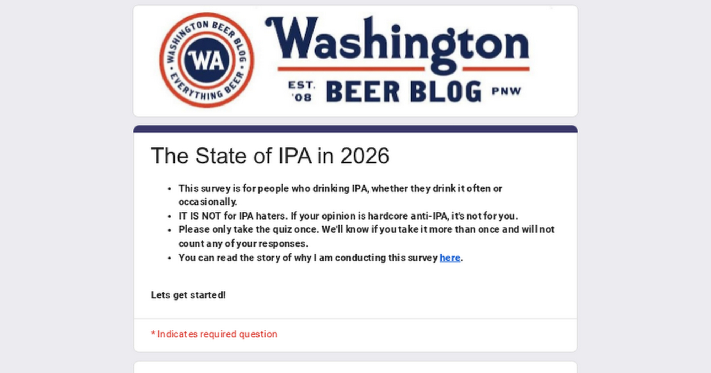The height and width of the screenshot is (373, 711).
Task: Click the "IT IS NOT for IPA haters" line
Action: 348,216
